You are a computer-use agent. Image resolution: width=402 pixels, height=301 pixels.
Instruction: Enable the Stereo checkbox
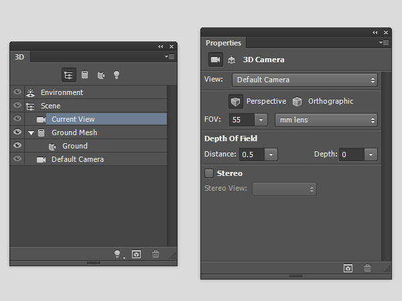pyautogui.click(x=209, y=173)
